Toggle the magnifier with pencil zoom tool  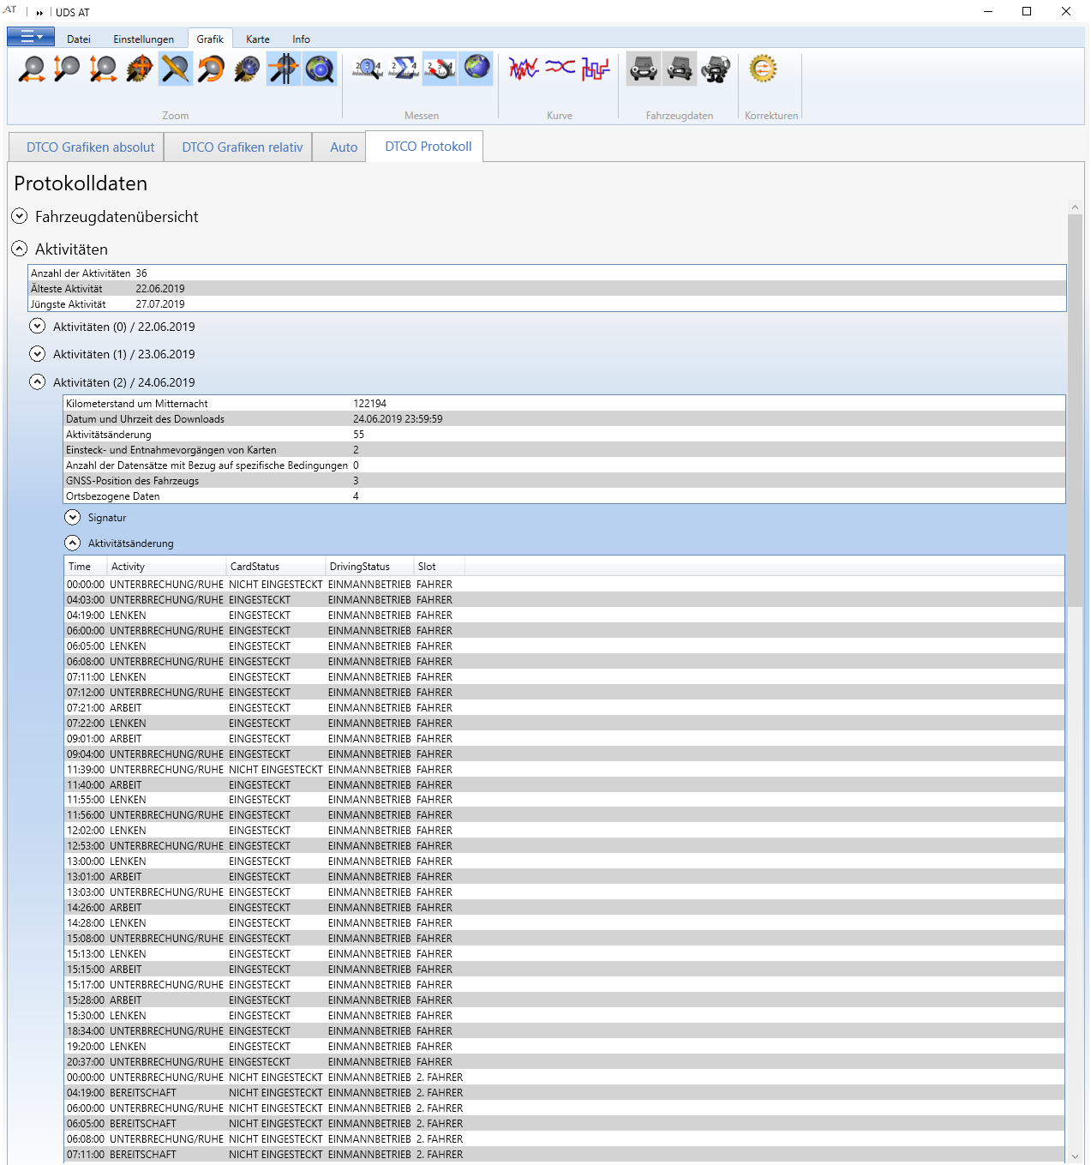click(x=176, y=69)
